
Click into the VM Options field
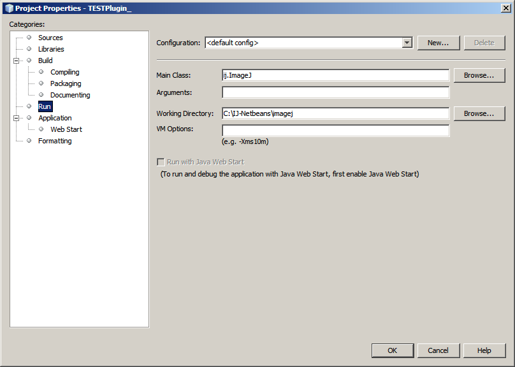coord(335,130)
